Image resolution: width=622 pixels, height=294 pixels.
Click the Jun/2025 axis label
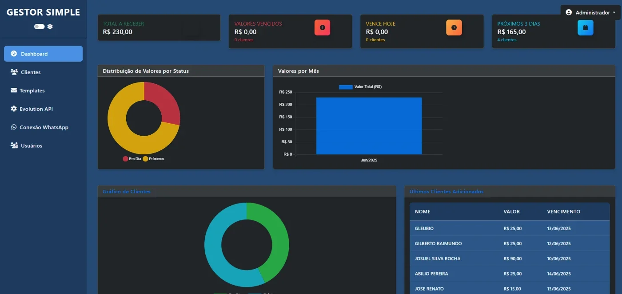[x=369, y=160]
